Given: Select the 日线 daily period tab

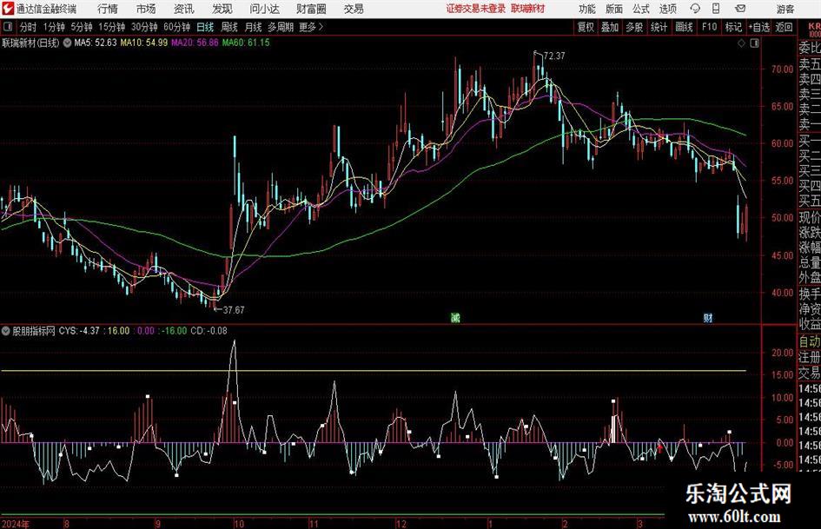Looking at the screenshot, I should pyautogui.click(x=205, y=27).
